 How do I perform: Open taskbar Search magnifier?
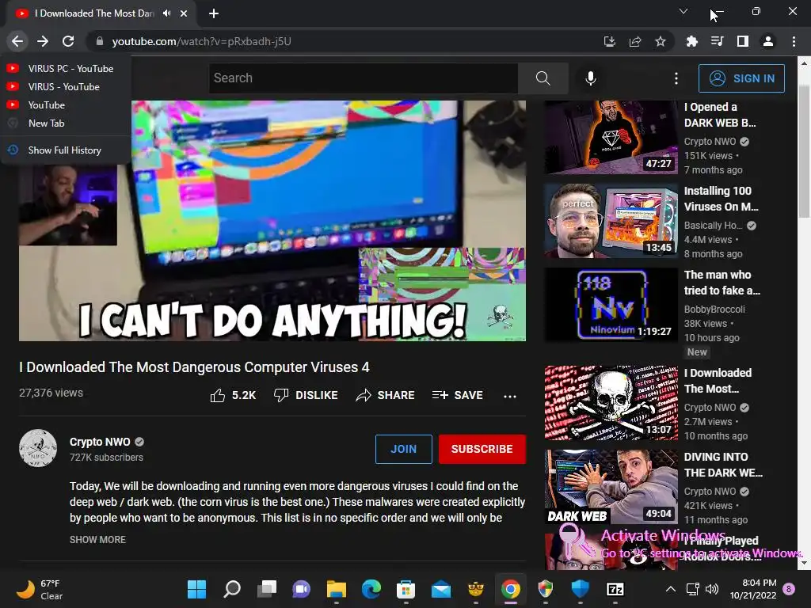click(232, 589)
